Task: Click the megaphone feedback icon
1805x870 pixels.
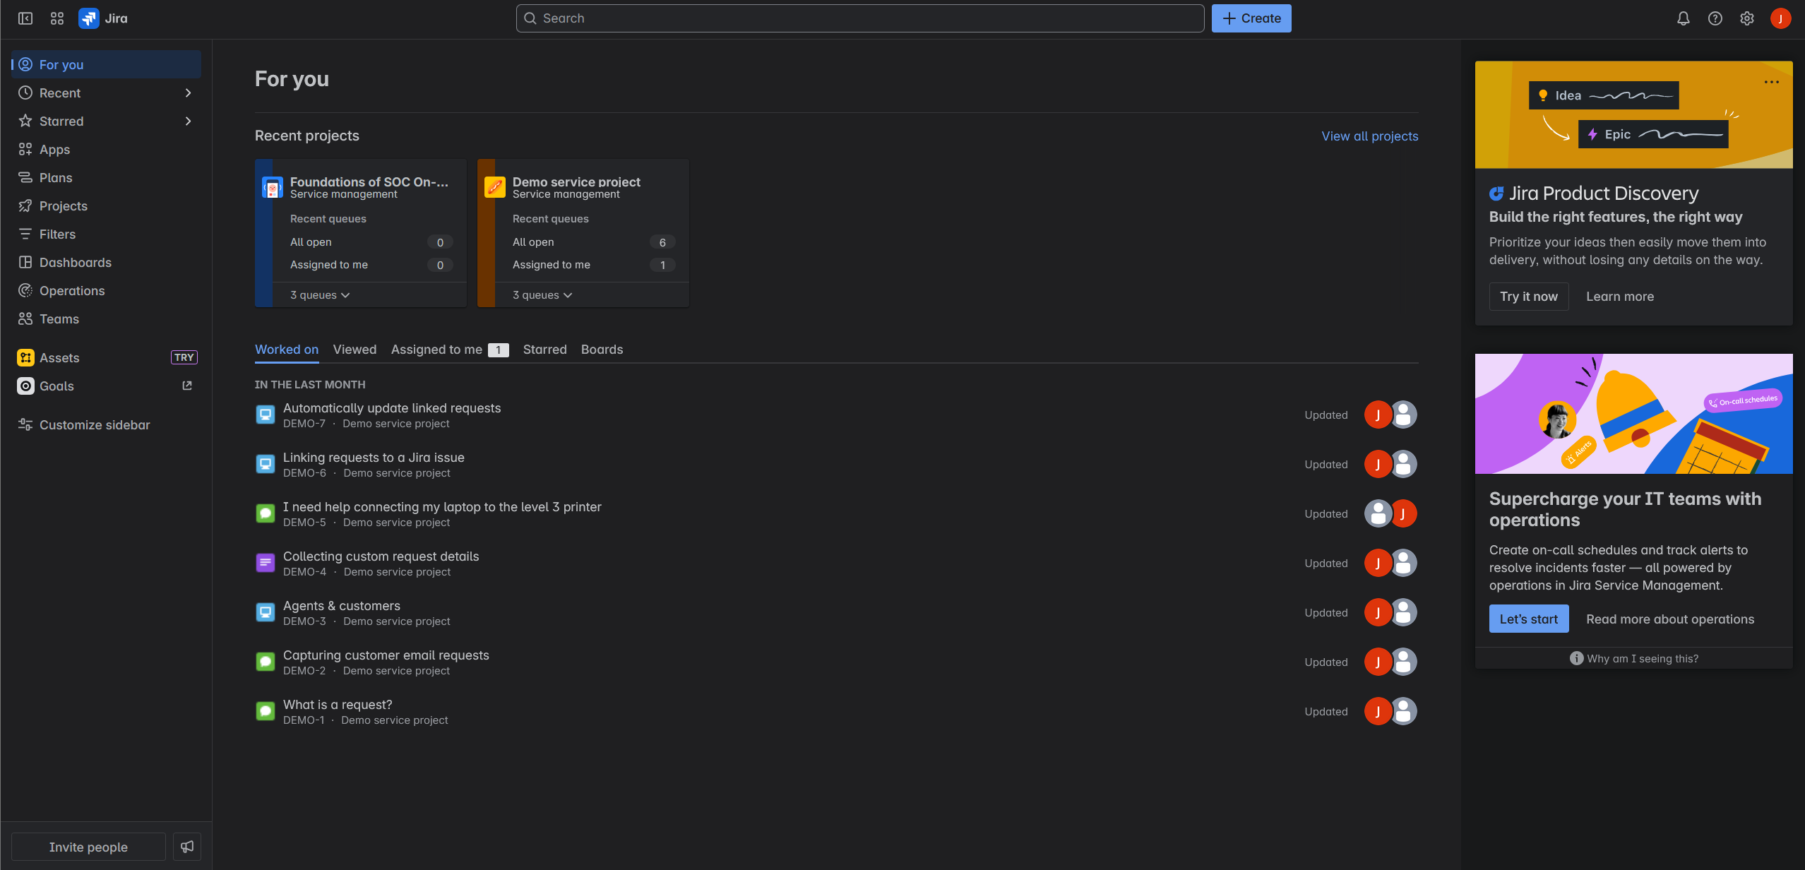Action: [187, 846]
